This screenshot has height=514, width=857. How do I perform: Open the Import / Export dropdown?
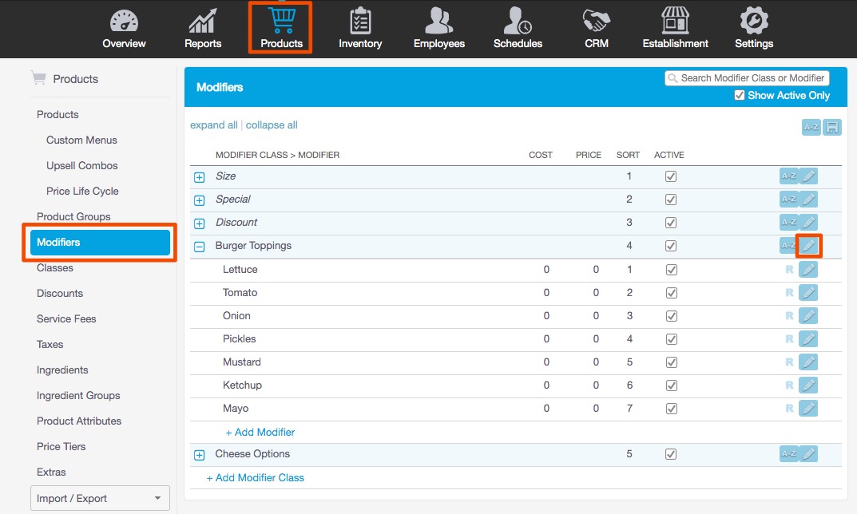pos(100,498)
